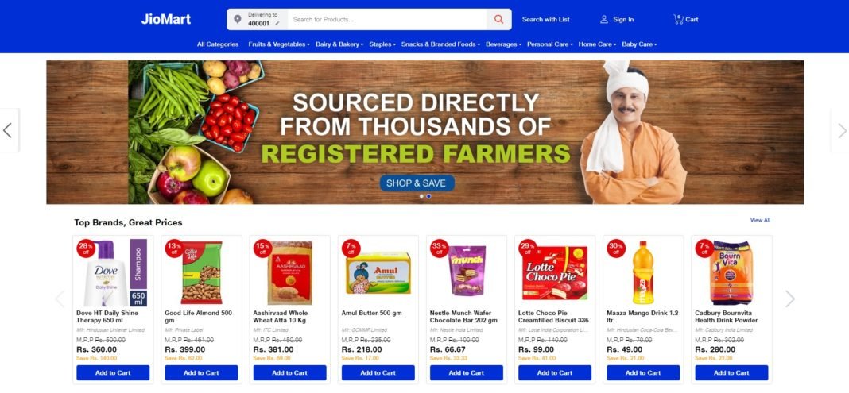
Task: Open the Snacks & Branded Foods menu
Action: pos(440,44)
